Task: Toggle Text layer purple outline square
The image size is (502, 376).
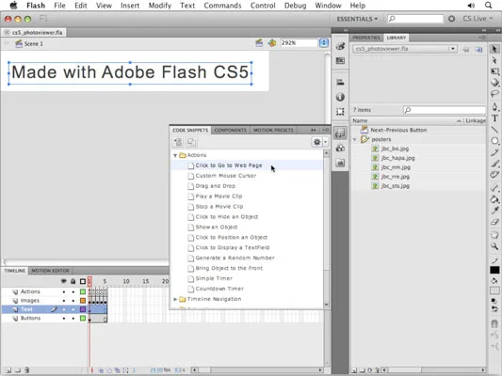Action: point(83,309)
